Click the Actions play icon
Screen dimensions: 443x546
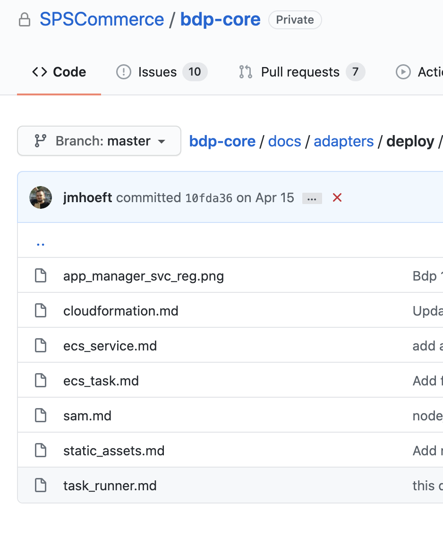(403, 72)
